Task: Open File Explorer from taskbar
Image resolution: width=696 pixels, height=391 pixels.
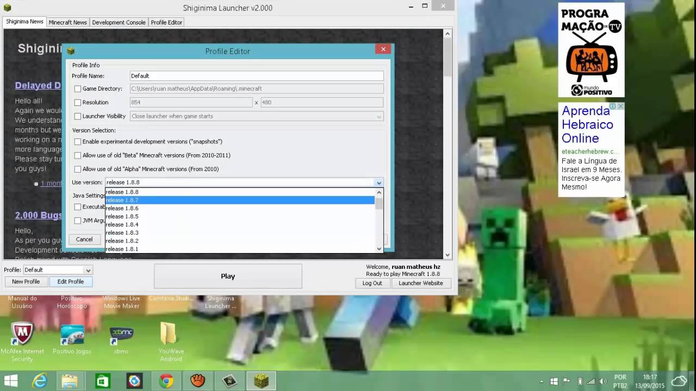Action: tap(70, 381)
